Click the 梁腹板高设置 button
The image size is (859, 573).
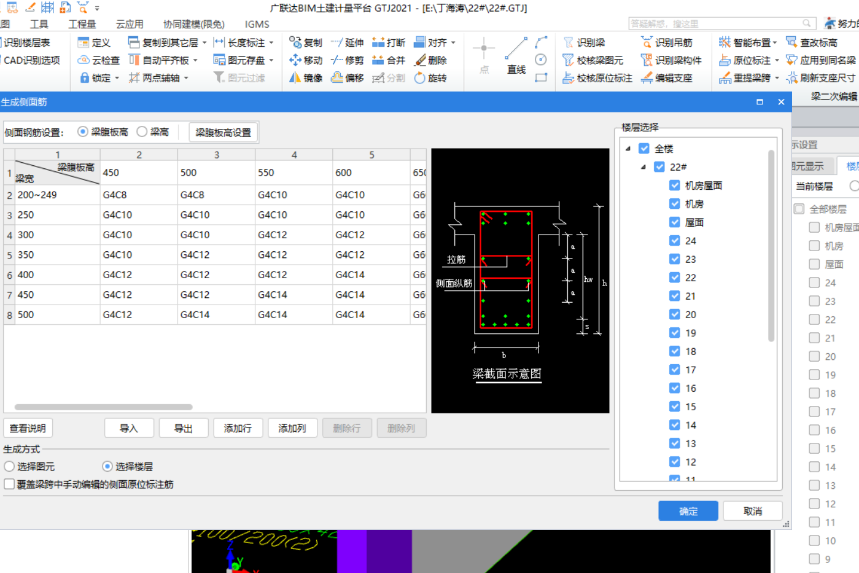point(223,132)
